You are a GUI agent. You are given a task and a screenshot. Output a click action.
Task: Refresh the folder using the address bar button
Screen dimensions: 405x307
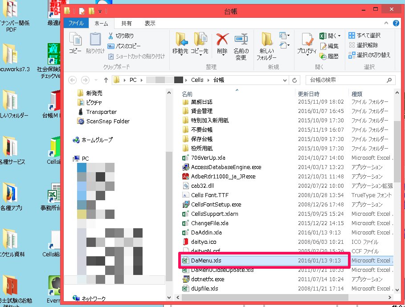click(295, 80)
